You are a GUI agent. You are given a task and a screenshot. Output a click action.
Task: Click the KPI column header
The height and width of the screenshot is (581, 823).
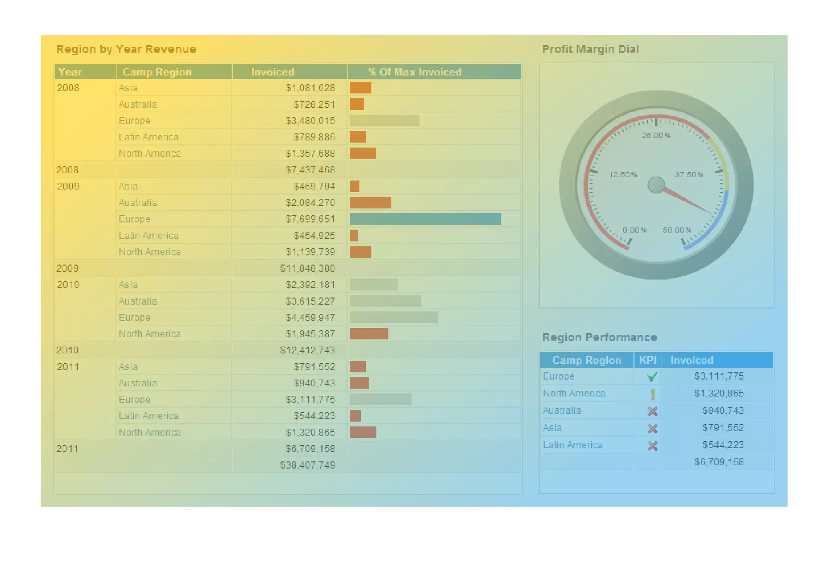[x=647, y=360]
